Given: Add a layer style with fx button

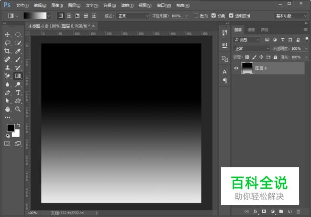Looking at the screenshot, I should click(255, 211).
